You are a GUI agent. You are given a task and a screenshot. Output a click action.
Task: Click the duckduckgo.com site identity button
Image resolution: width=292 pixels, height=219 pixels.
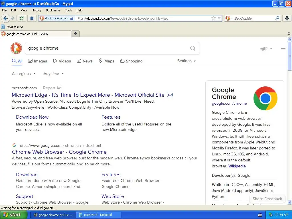coord(56,18)
